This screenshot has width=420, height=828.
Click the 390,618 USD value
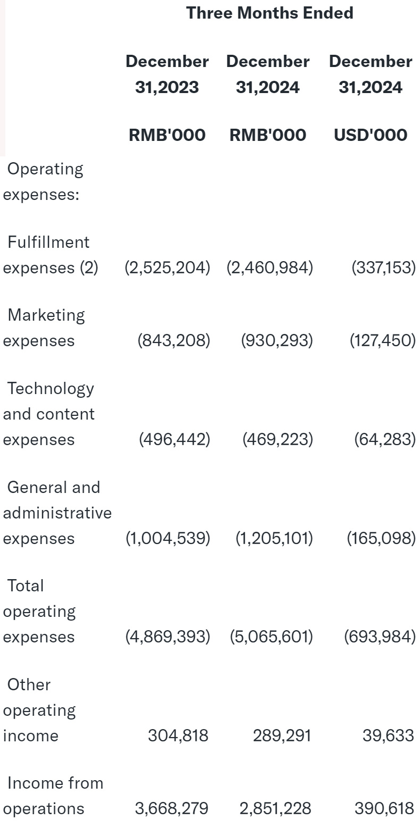383,809
